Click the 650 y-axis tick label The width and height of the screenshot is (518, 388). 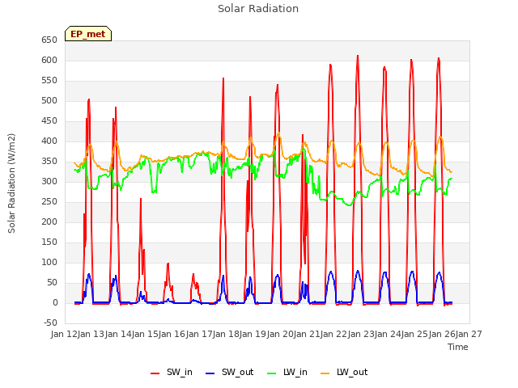click(49, 40)
